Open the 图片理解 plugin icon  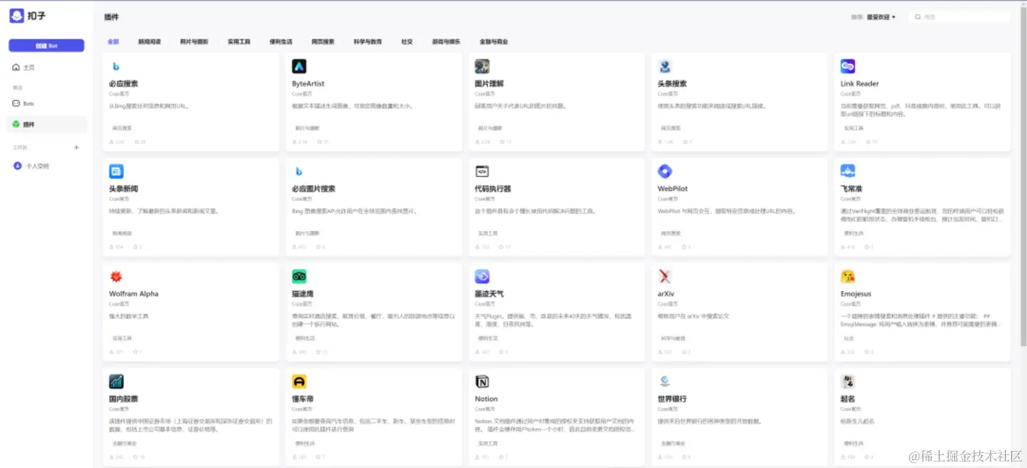[x=482, y=66]
